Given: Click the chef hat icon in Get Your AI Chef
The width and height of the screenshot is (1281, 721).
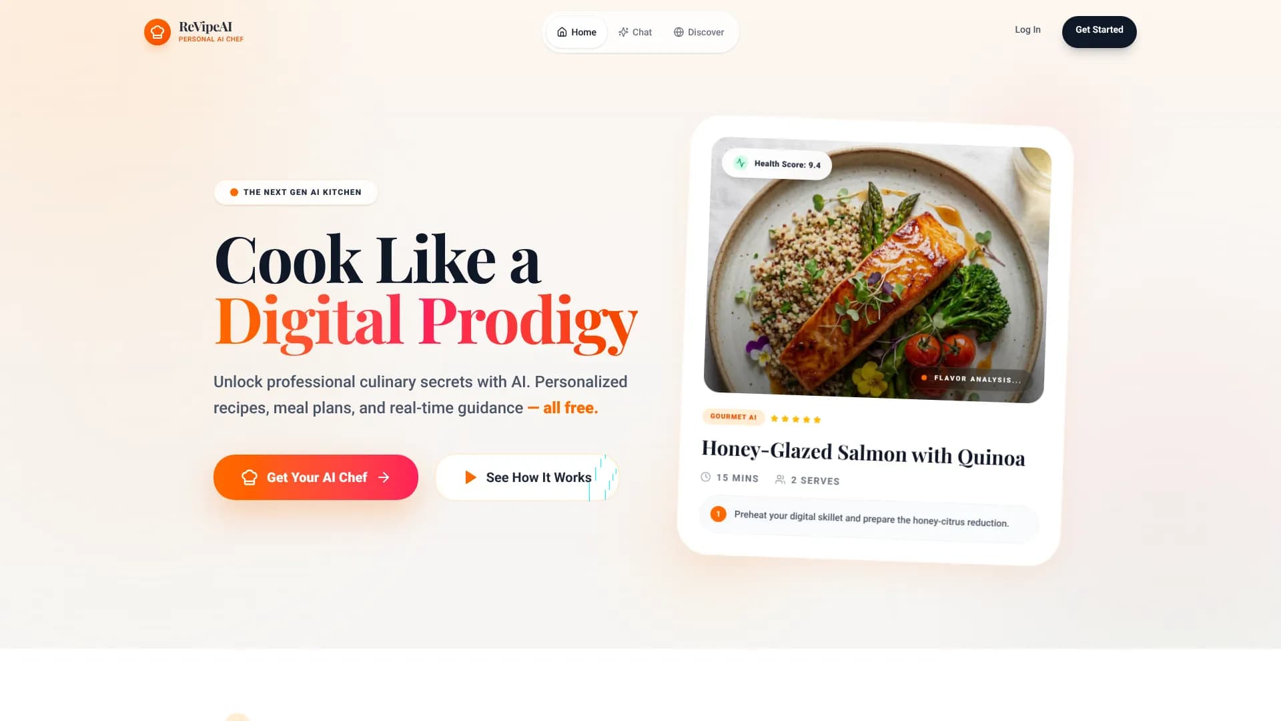Looking at the screenshot, I should (250, 477).
